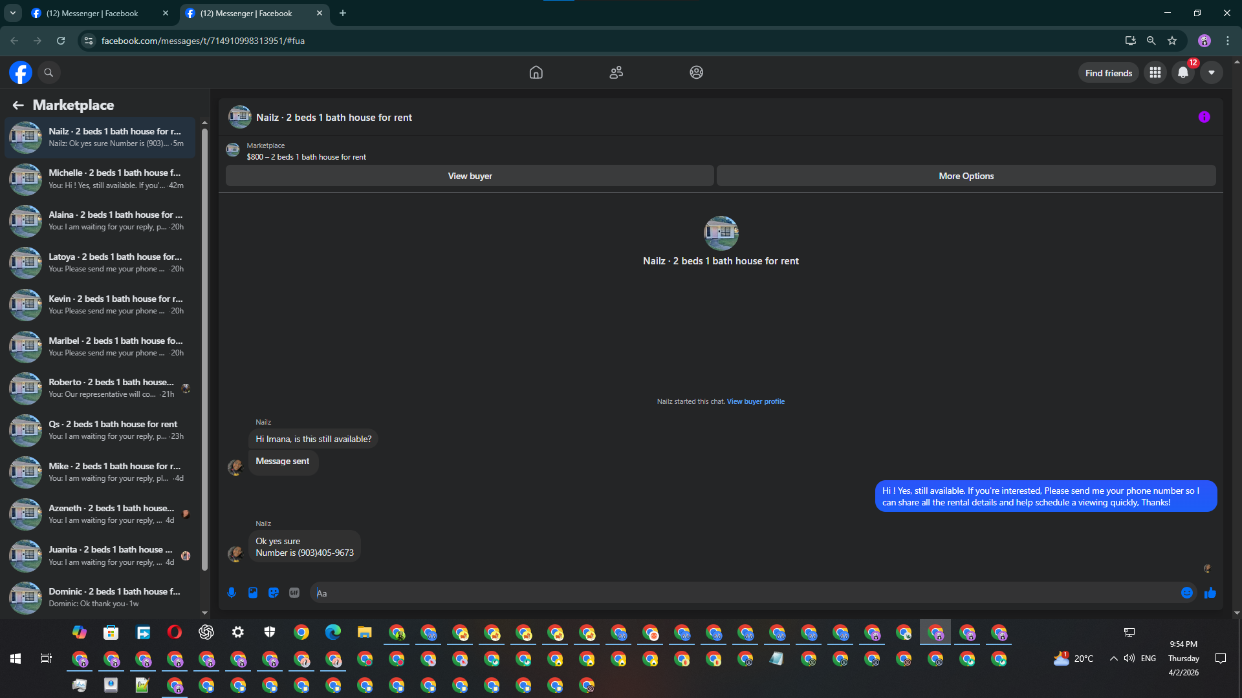This screenshot has height=698, width=1242.
Task: Click the View buyer button
Action: click(470, 176)
